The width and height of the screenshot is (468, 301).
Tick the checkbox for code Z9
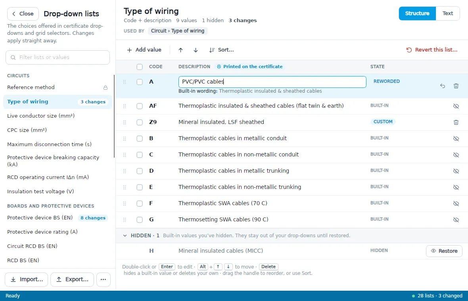coord(139,122)
